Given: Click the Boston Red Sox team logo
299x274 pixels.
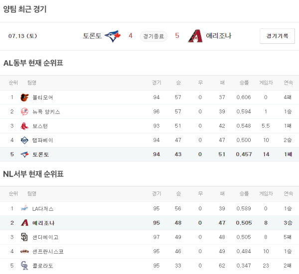Looking at the screenshot, I should pos(24,126).
